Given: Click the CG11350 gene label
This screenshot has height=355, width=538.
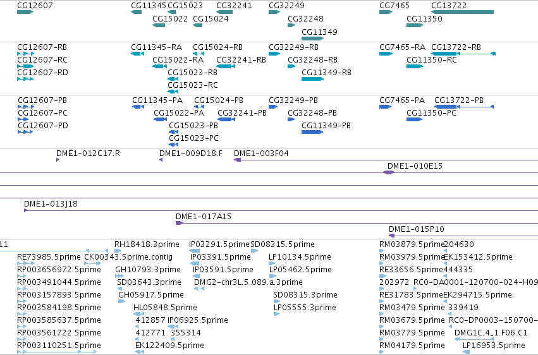Looking at the screenshot, I should tap(424, 18).
